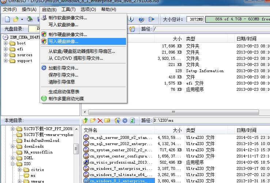Choose 从软盘/硬盘驱动器提取引导扇区... entry

pos(84,51)
